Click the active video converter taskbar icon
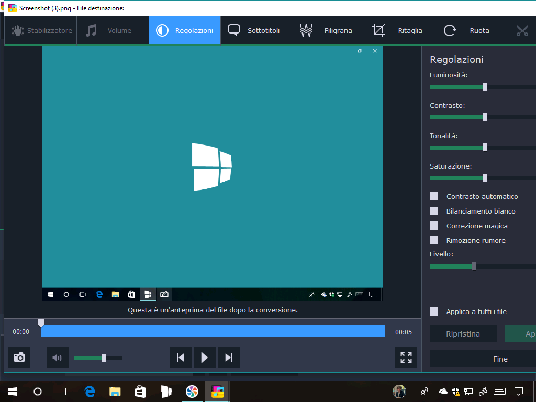The height and width of the screenshot is (402, 536). click(x=217, y=392)
